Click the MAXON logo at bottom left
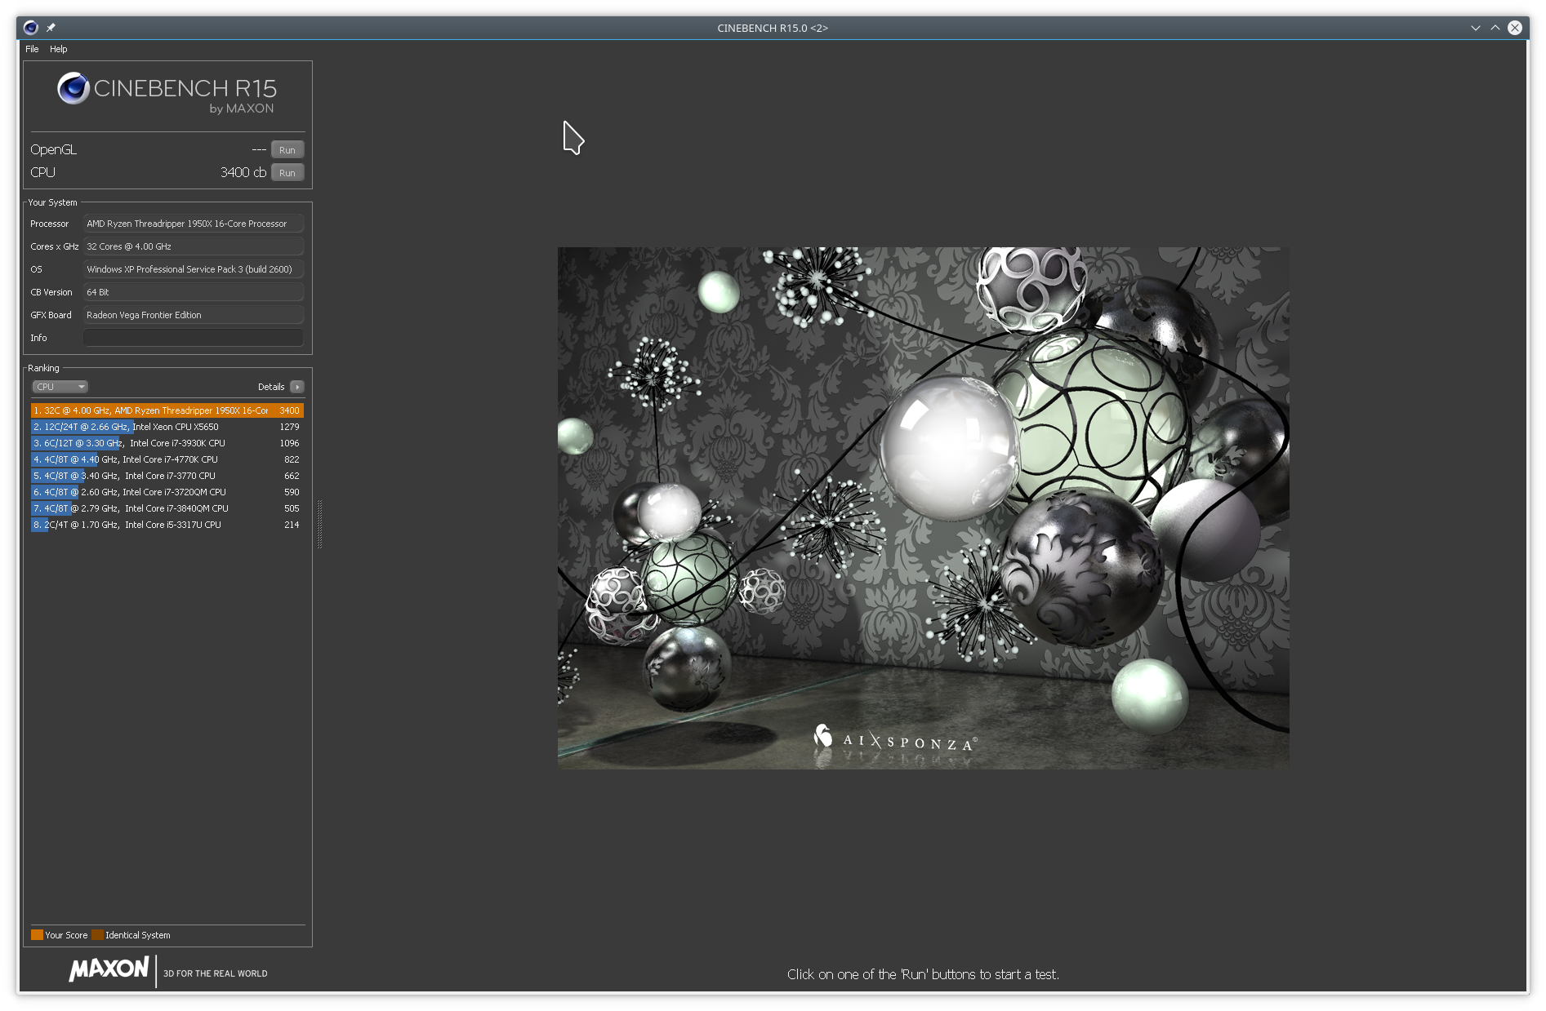The width and height of the screenshot is (1546, 1011). click(109, 969)
